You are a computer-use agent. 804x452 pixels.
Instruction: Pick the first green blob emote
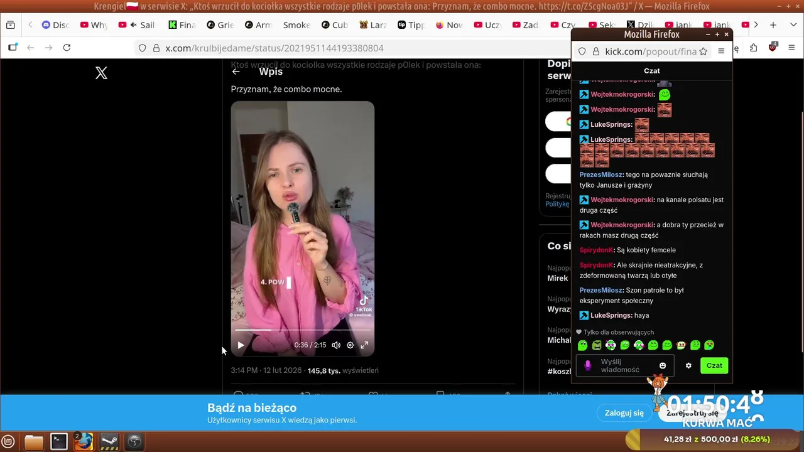point(582,345)
